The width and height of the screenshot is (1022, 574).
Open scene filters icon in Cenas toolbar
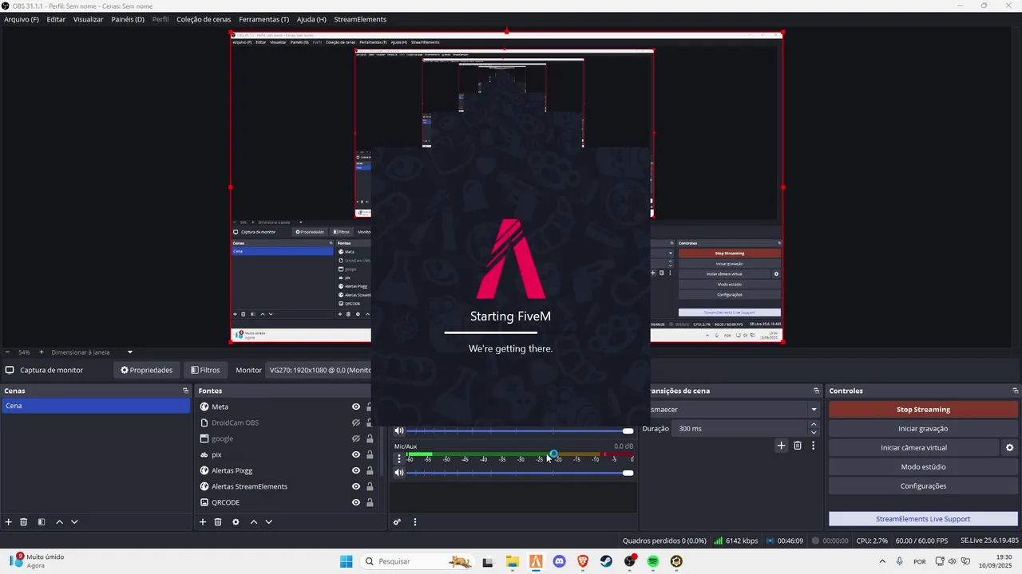pyautogui.click(x=42, y=522)
